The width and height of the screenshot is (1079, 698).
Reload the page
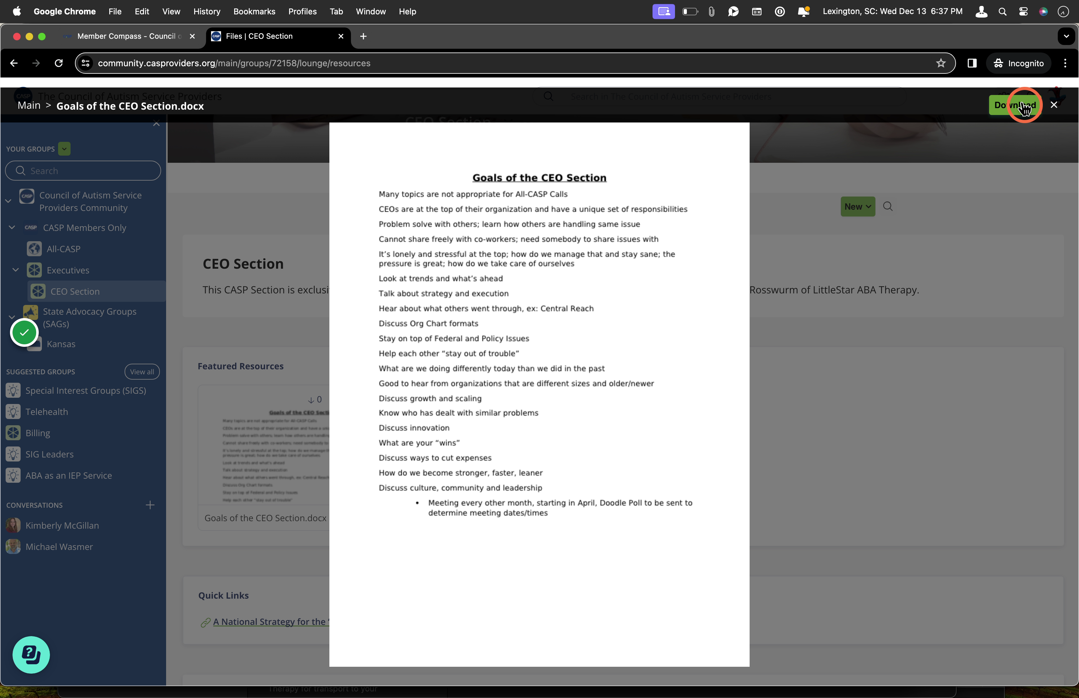58,63
